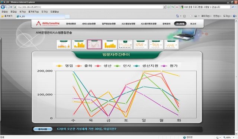Select the seventh chart thumbnail

[156, 44]
